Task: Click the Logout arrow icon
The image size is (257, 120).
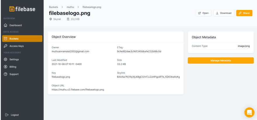Action: click(x=7, y=115)
